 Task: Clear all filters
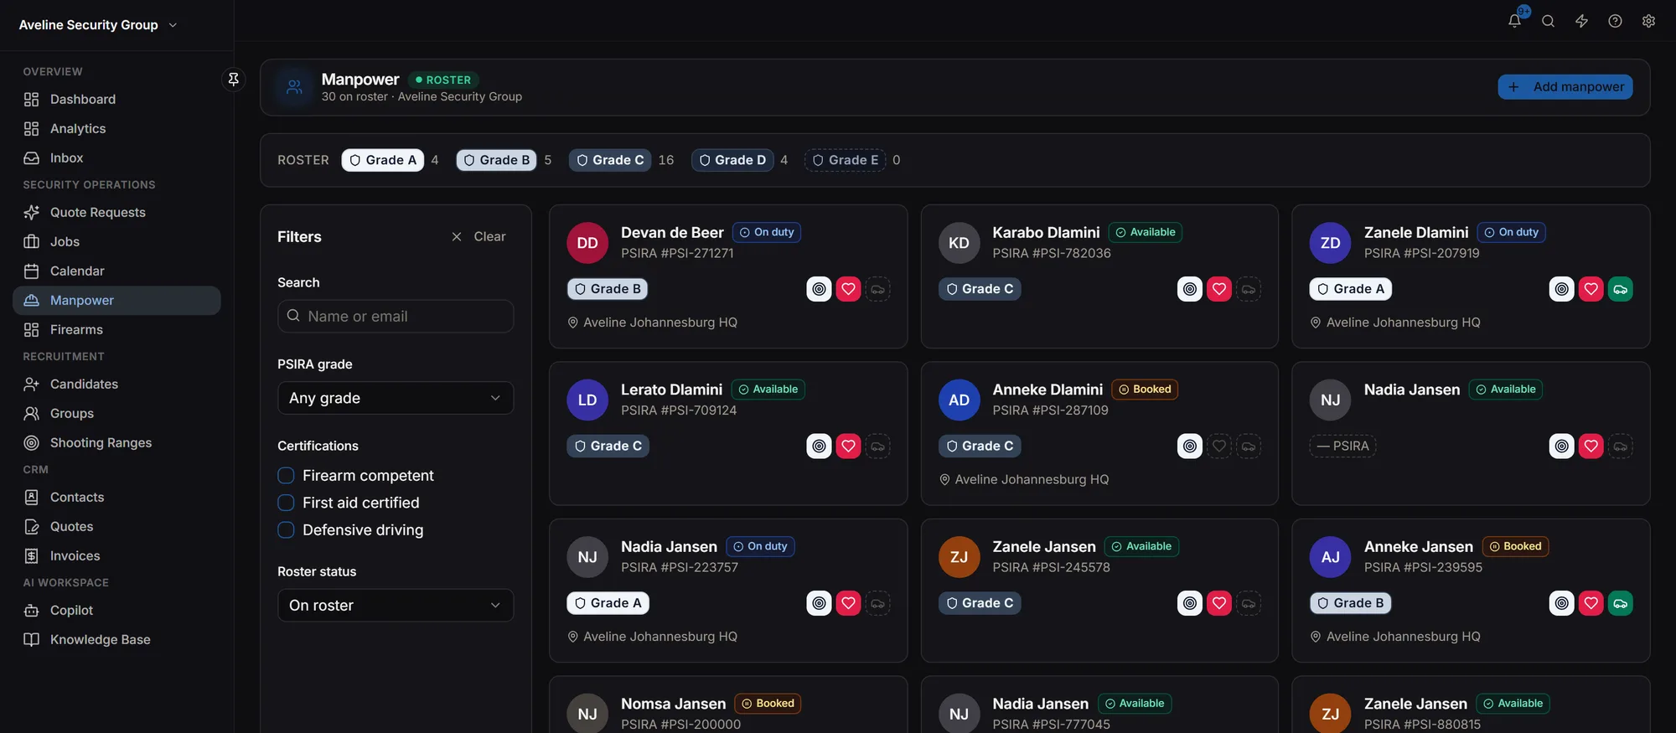point(478,237)
